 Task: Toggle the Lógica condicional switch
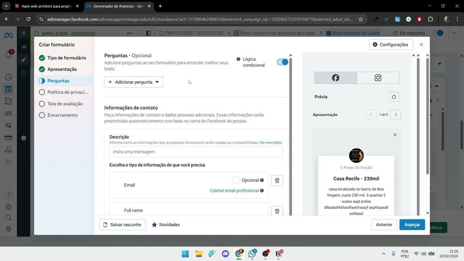[282, 62]
